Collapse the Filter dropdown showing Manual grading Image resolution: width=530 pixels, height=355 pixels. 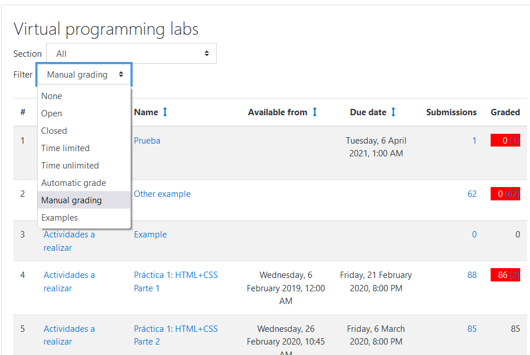click(x=85, y=75)
